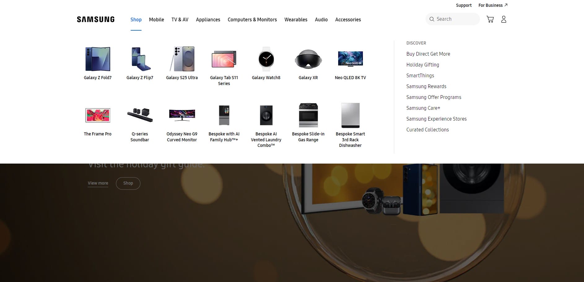584x282 pixels.
Task: Switch to the Wearables section
Action: click(x=296, y=19)
